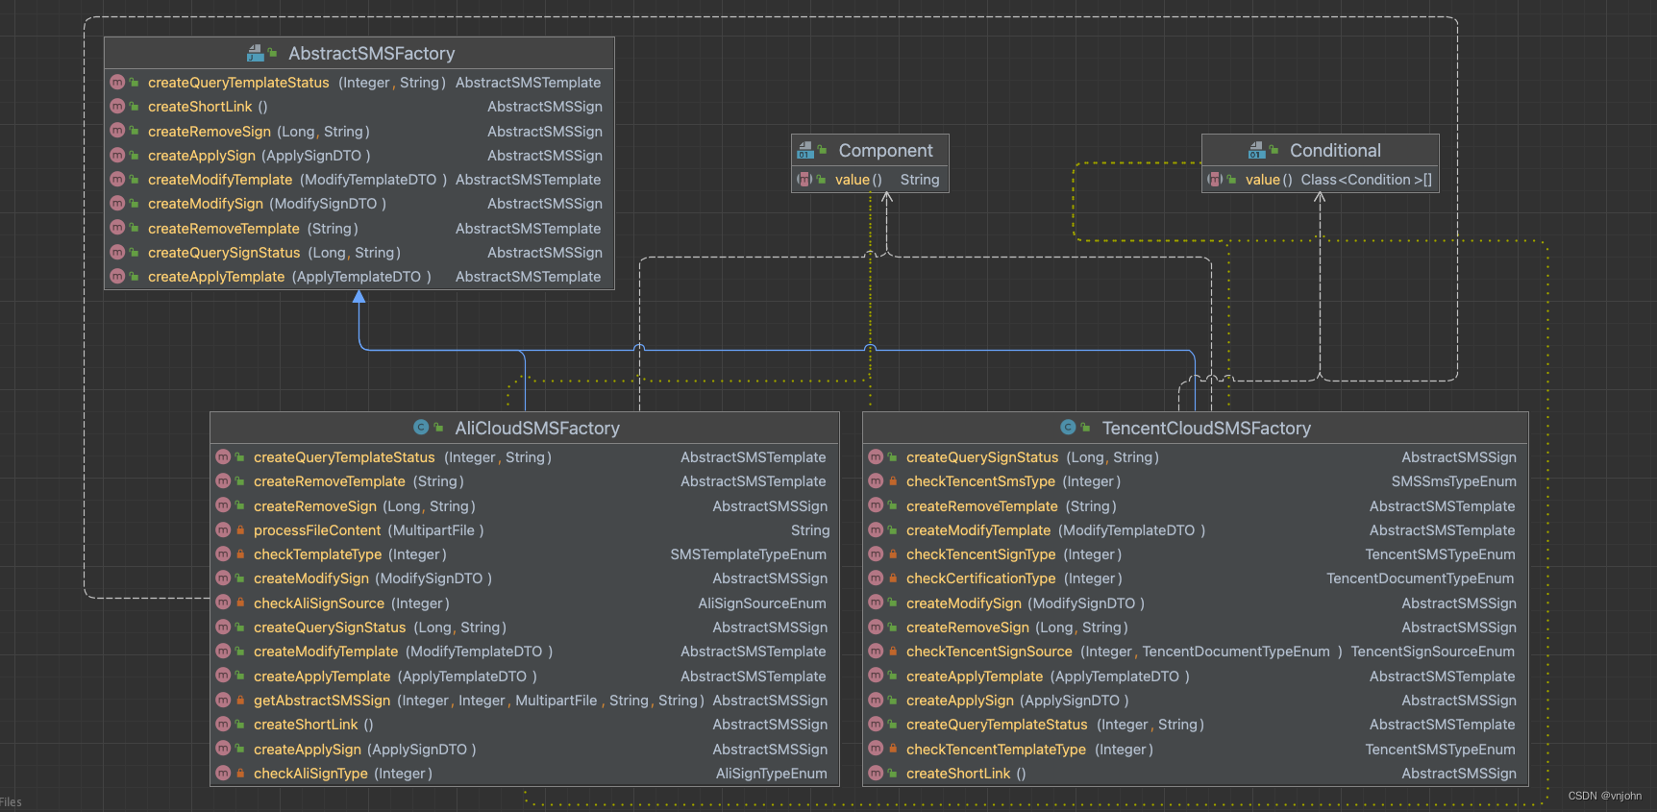The image size is (1657, 812).
Task: Click the method icon beside createRemoveTemplate in AbstractSMSFactory
Action: [117, 228]
